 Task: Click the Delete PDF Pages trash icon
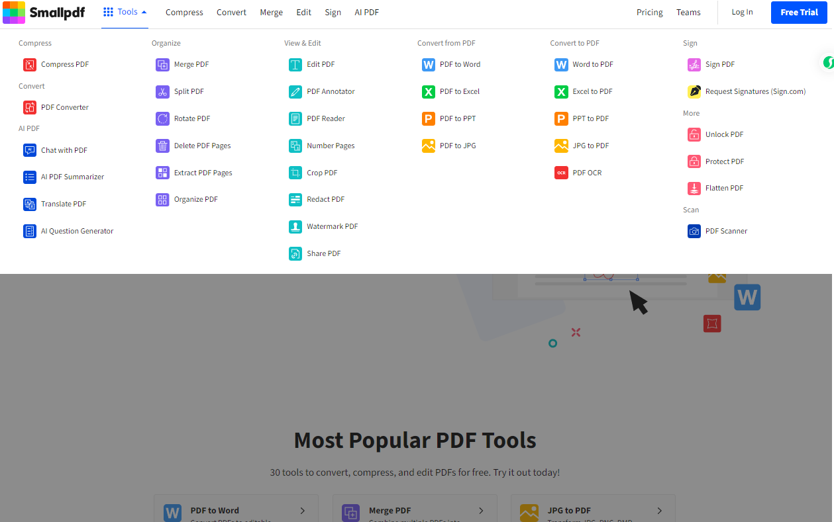tap(162, 146)
